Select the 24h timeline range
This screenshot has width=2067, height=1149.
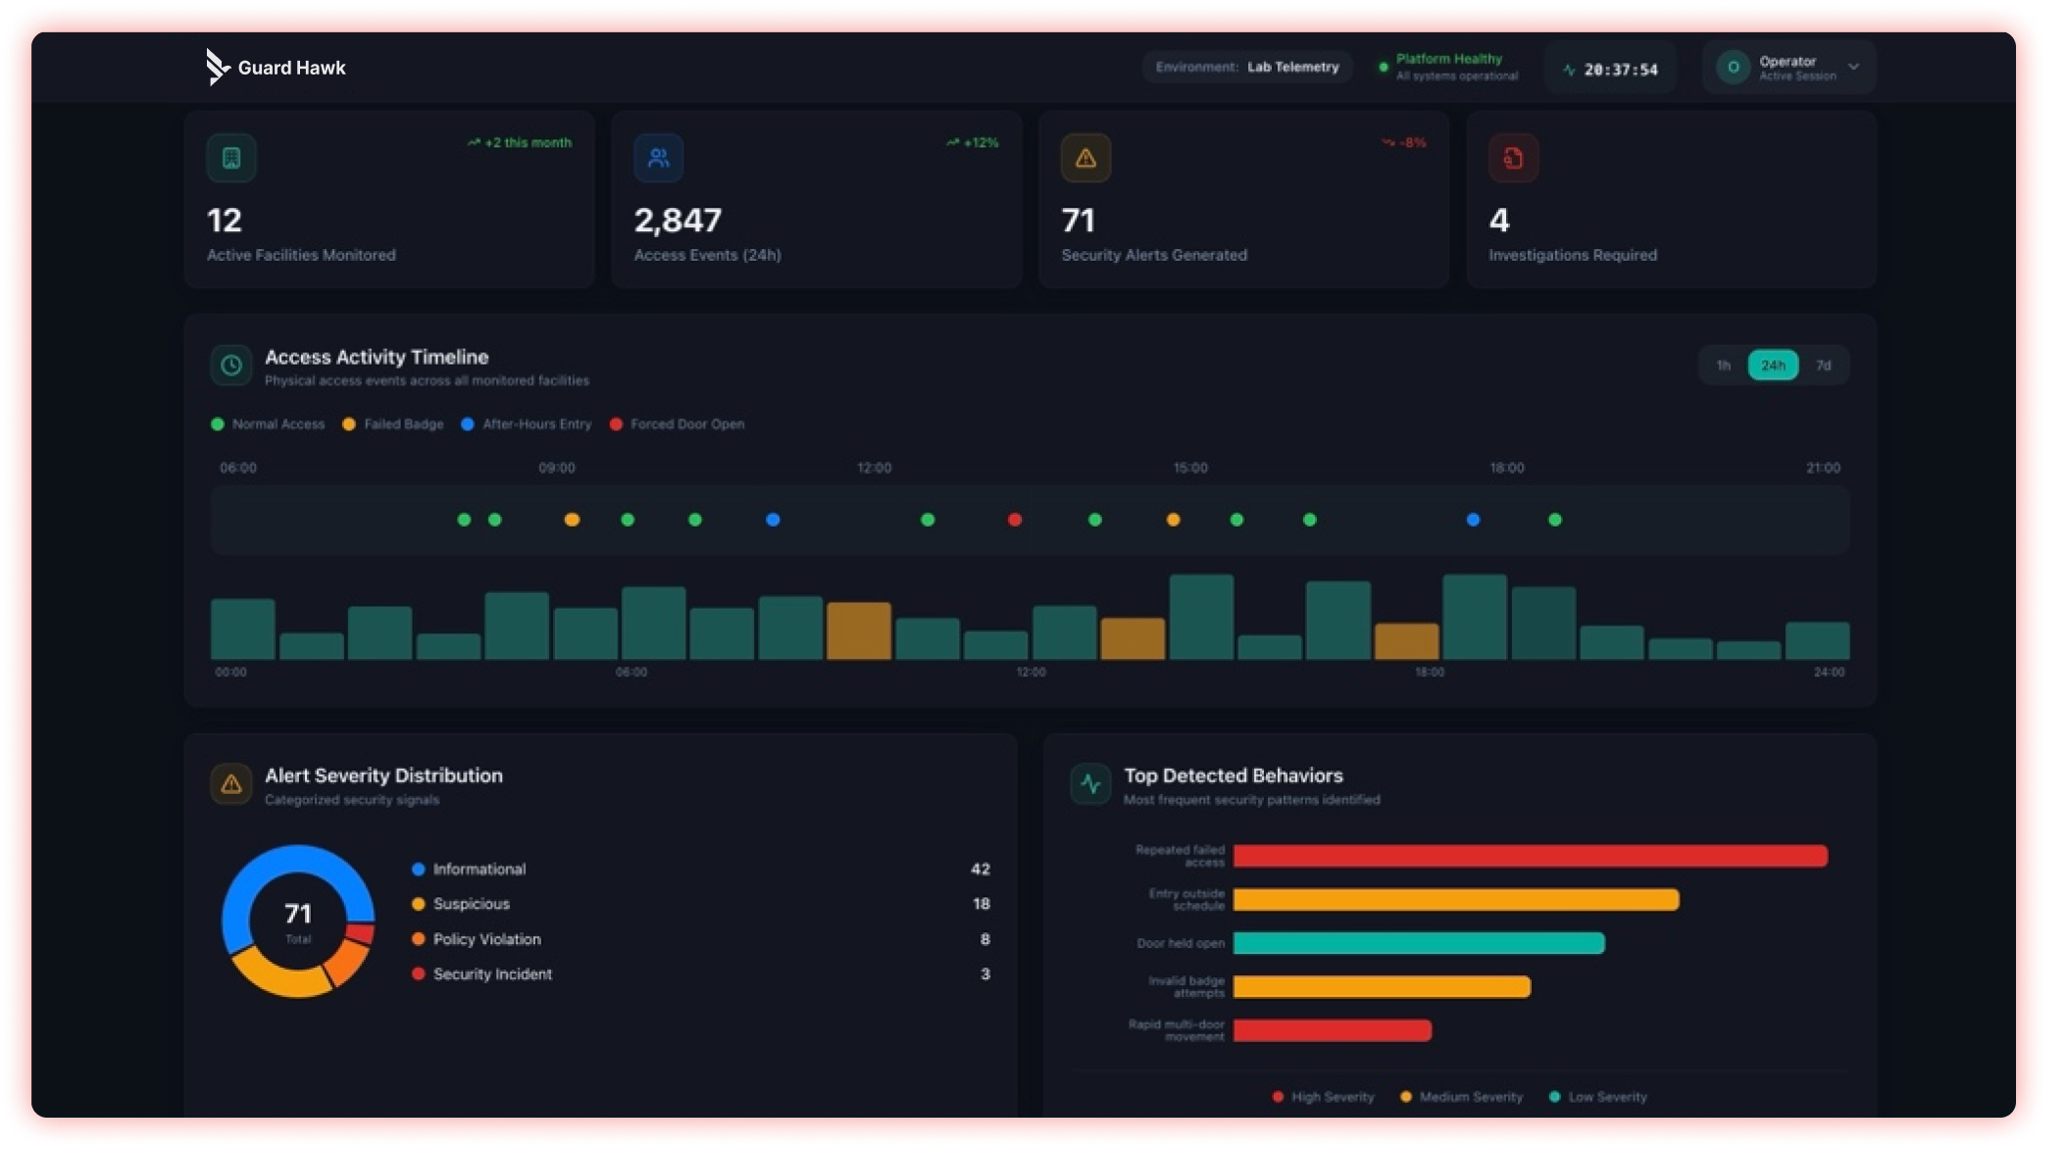pos(1773,366)
